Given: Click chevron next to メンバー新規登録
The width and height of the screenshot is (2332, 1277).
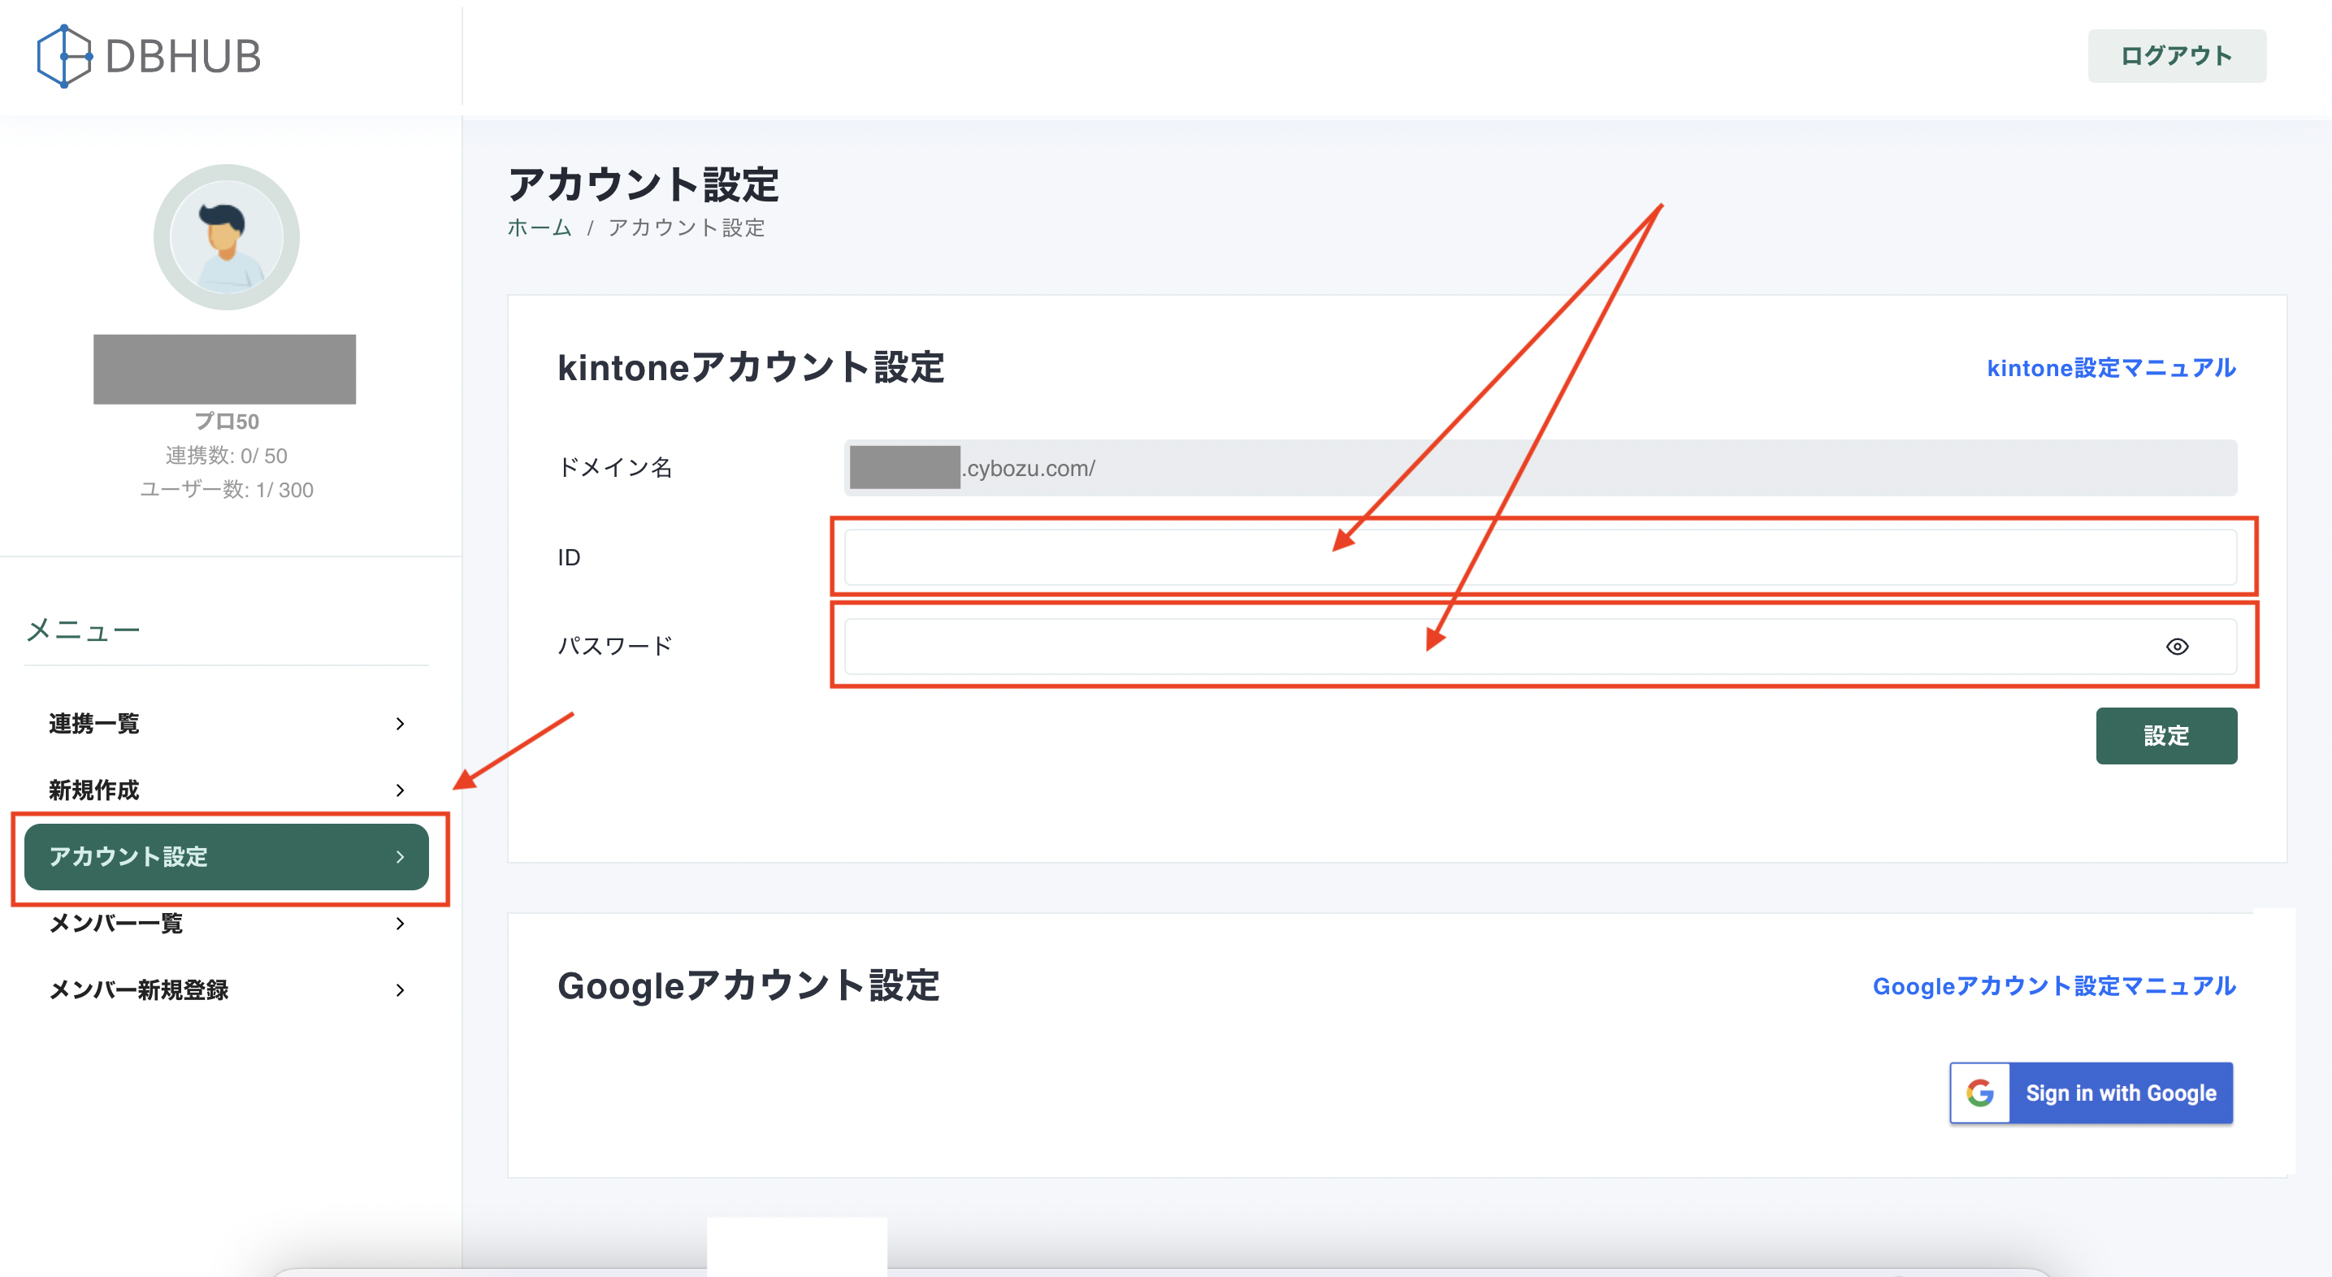Looking at the screenshot, I should 400,990.
